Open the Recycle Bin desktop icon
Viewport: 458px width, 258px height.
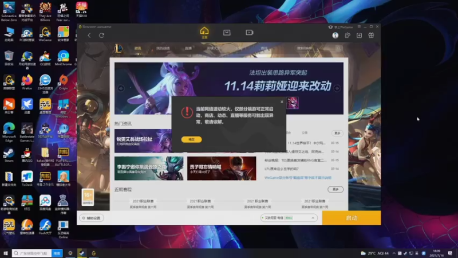(x=9, y=58)
